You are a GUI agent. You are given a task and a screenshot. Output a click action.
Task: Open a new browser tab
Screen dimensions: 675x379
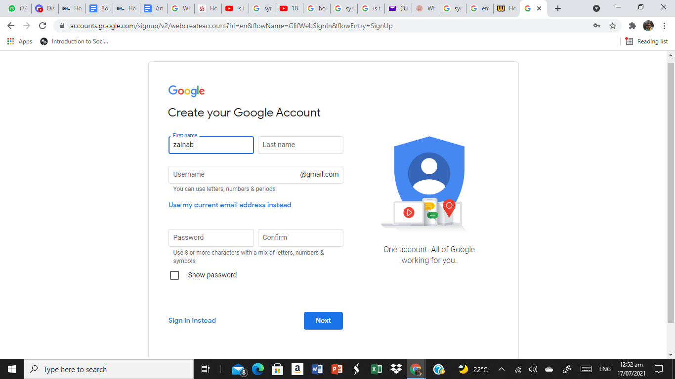558,8
